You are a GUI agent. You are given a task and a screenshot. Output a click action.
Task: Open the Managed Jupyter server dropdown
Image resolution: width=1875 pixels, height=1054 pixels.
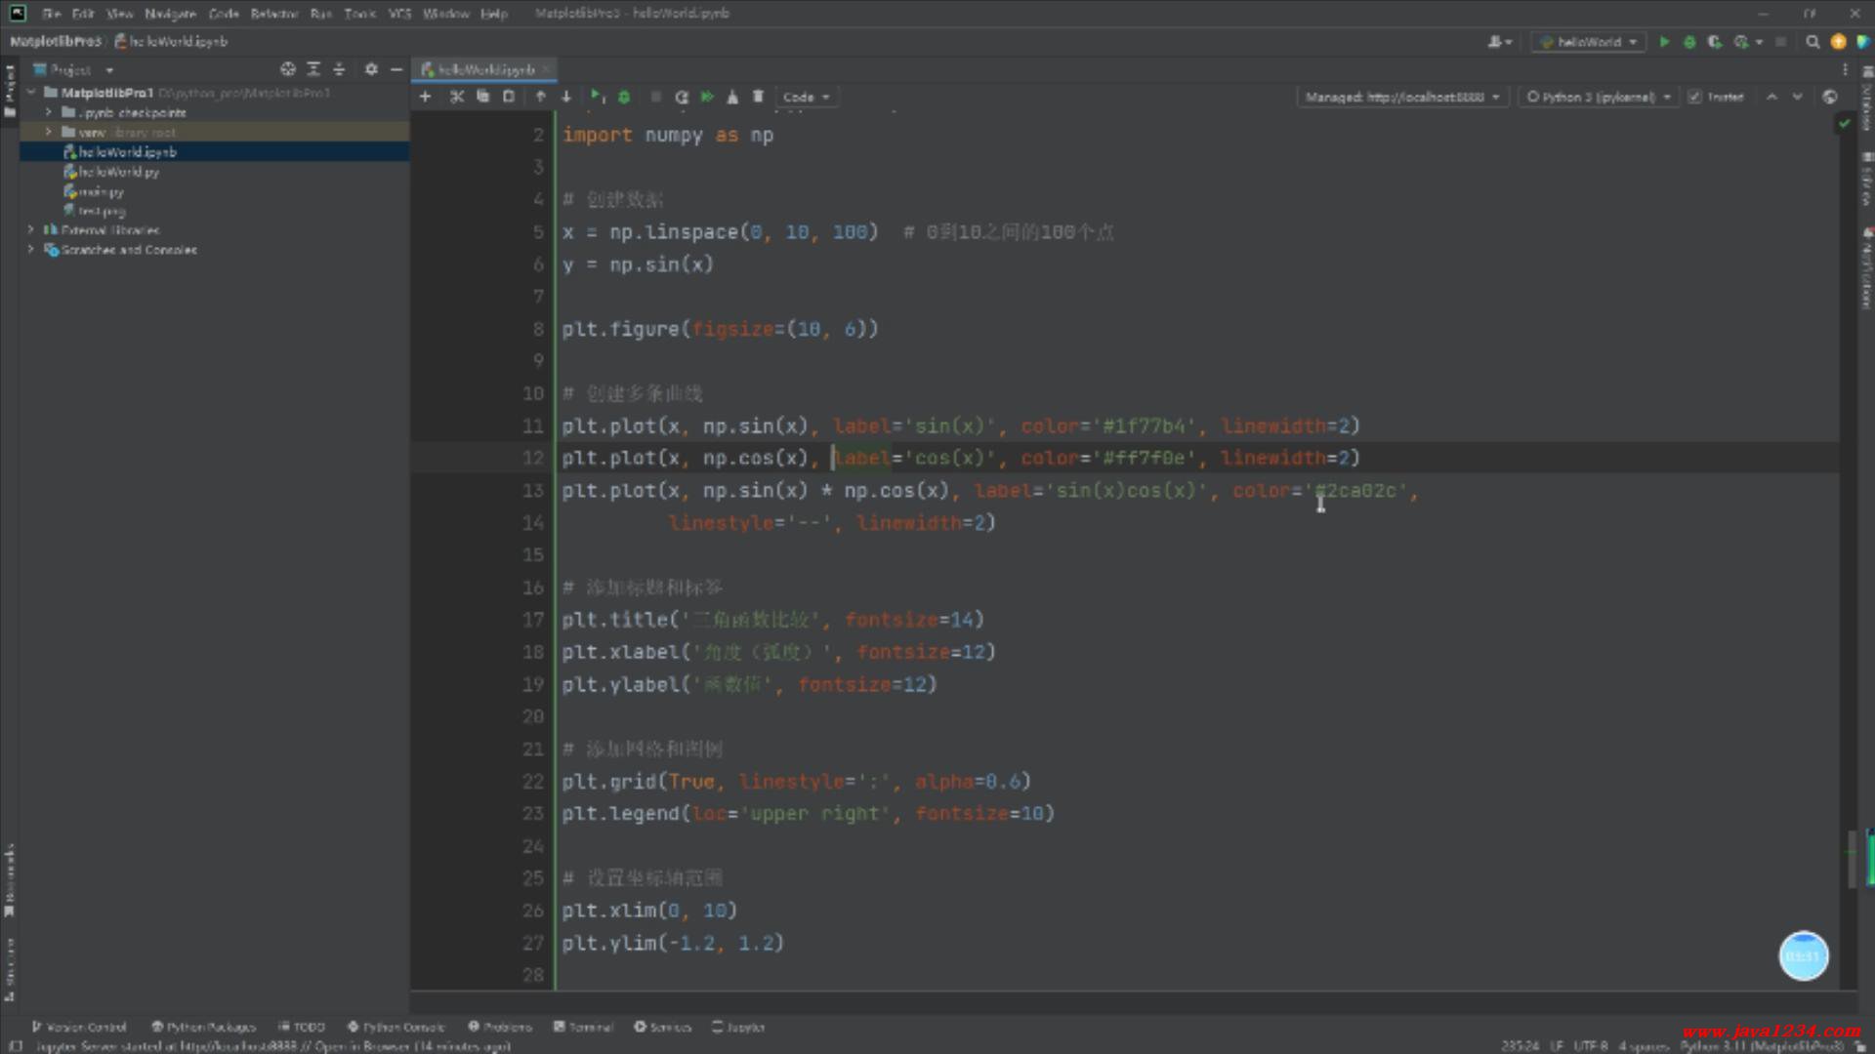coord(1401,97)
